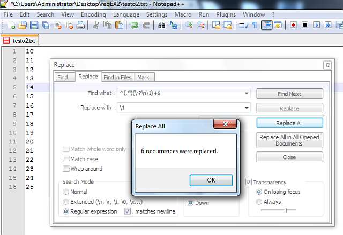Select the Down direction radio button

coord(190,203)
